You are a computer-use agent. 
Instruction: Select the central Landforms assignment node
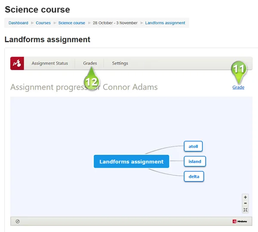click(x=131, y=162)
